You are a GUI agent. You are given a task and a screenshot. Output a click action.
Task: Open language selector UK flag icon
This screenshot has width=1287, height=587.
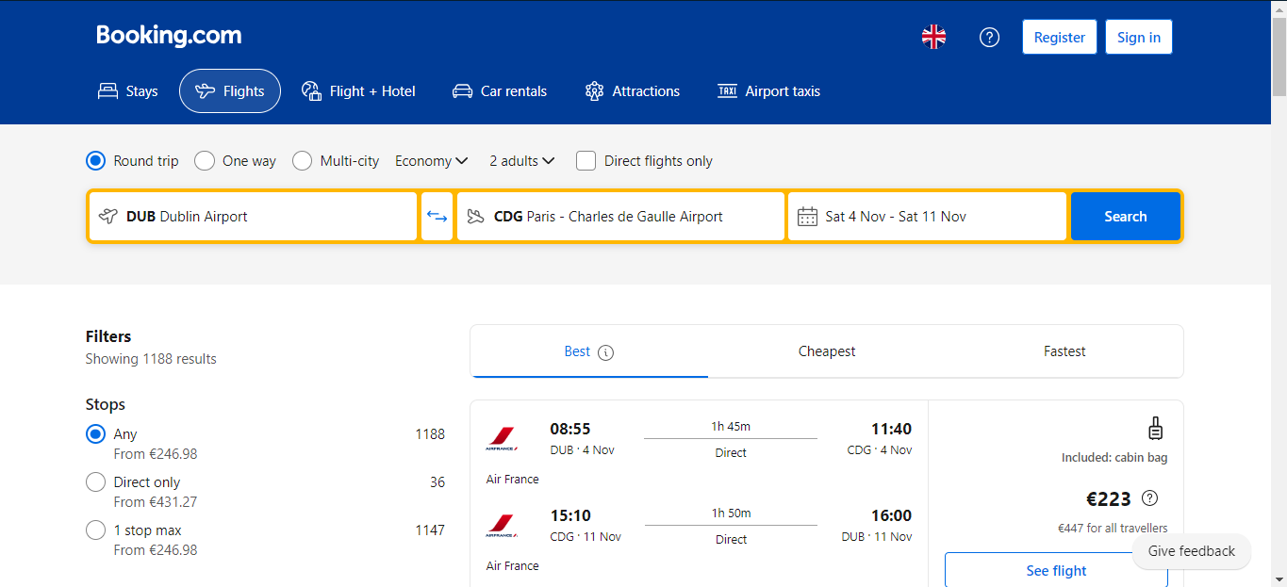pos(933,37)
